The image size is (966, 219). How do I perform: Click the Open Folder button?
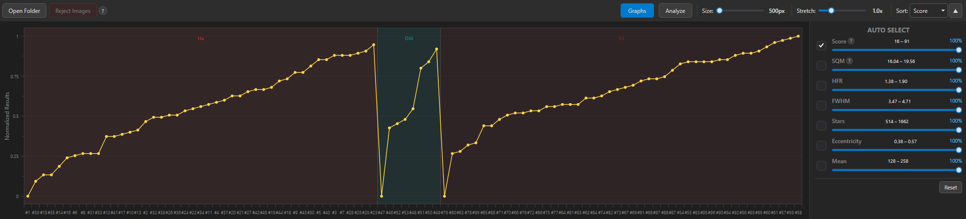[24, 11]
